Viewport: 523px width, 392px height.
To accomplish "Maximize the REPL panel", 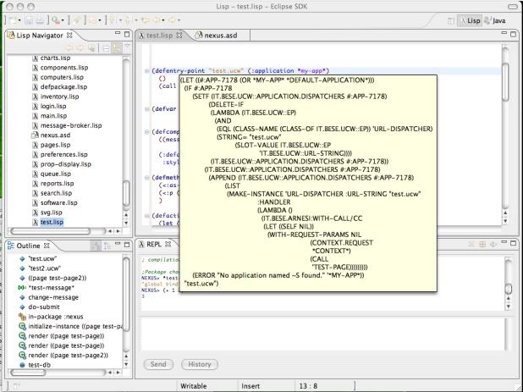I will pyautogui.click(x=514, y=242).
